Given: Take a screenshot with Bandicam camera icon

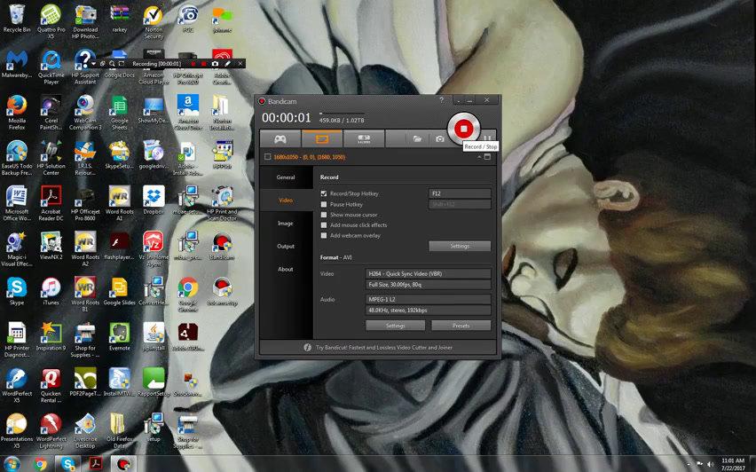Looking at the screenshot, I should pyautogui.click(x=440, y=139).
